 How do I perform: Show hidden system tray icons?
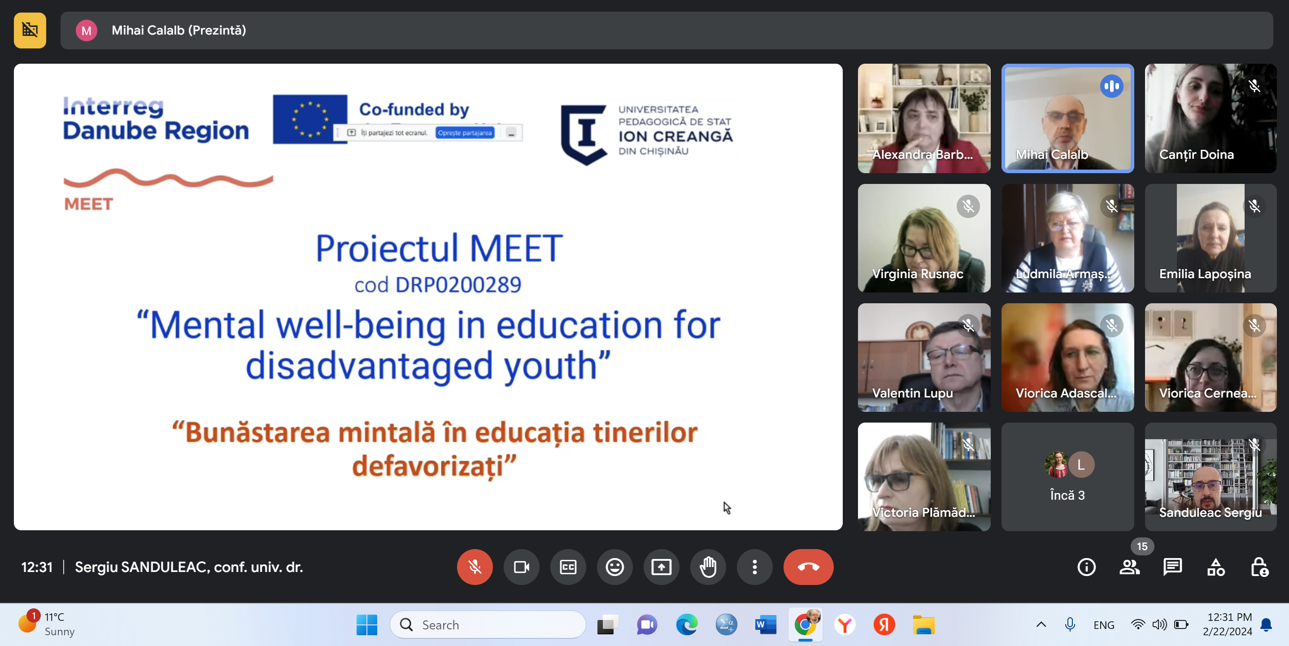(x=1041, y=624)
